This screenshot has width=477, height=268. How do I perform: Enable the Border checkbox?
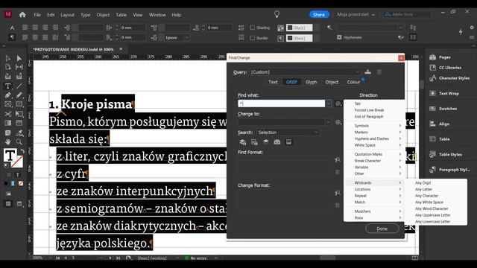coord(252,38)
